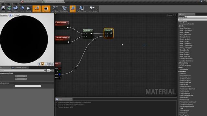Select ParticleColor in the Palette
Screen dimensions: 207x116
click(184, 84)
